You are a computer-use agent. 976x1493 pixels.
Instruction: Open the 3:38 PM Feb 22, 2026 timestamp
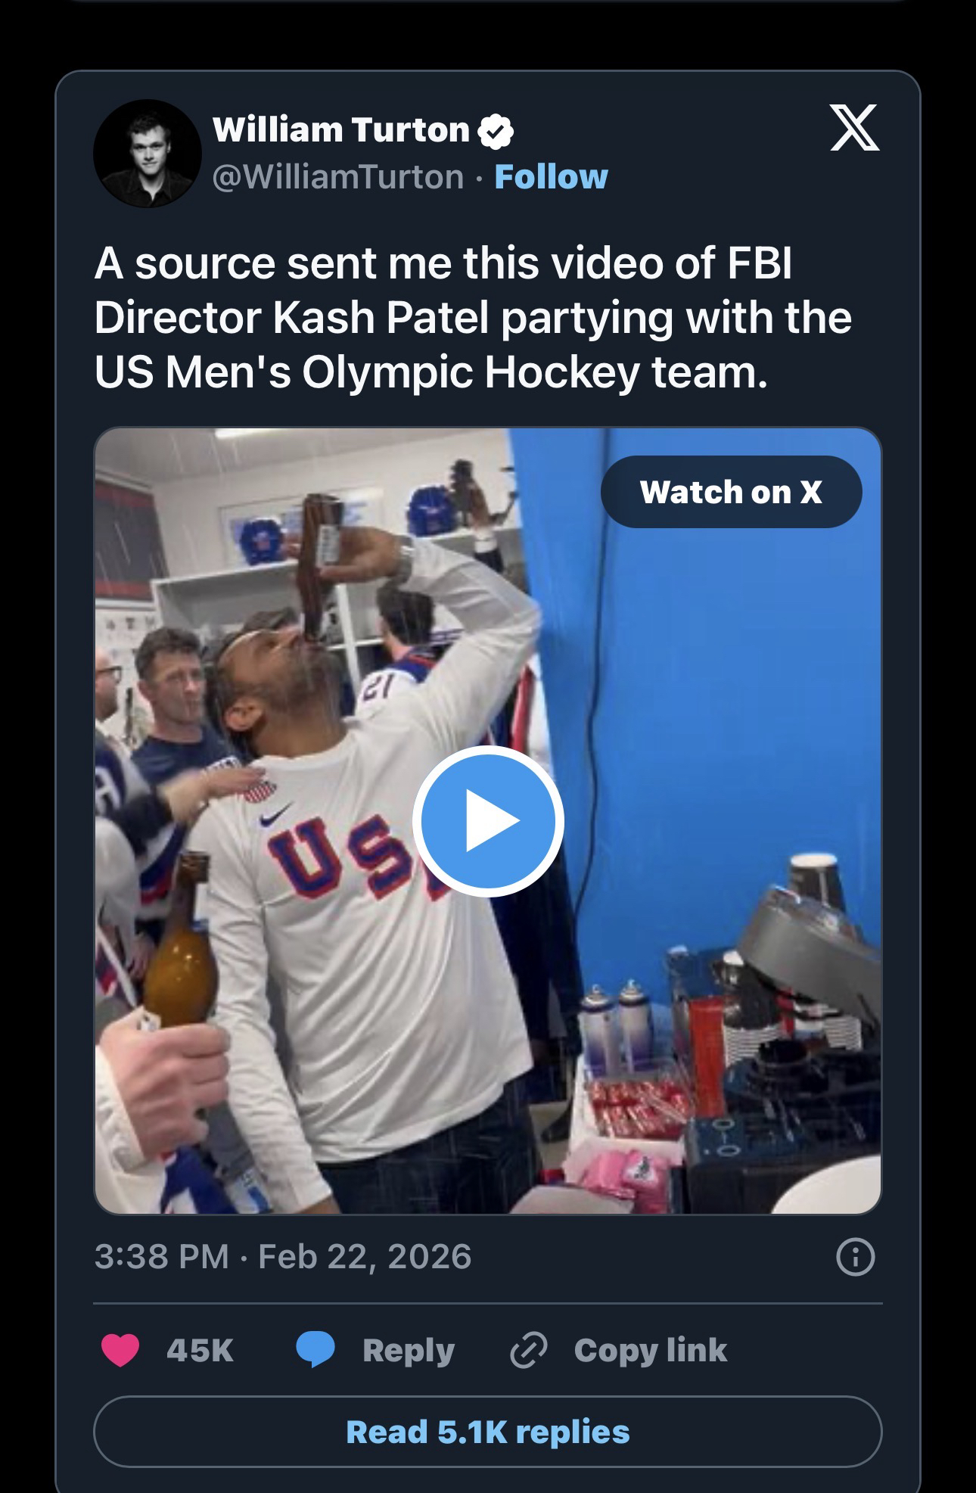coord(283,1257)
